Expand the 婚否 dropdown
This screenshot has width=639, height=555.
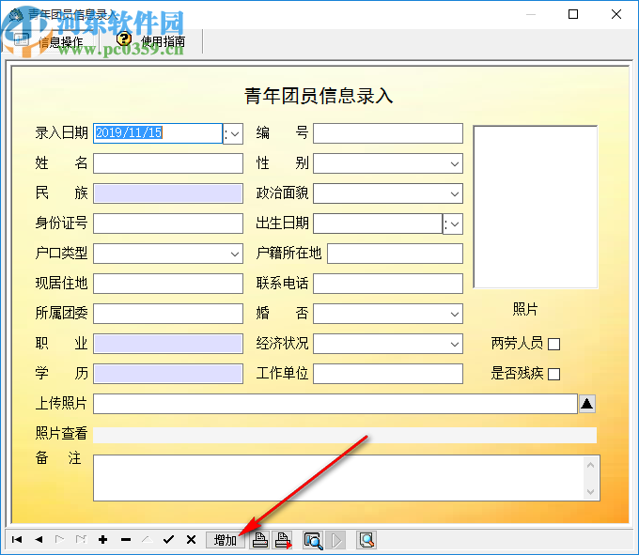pyautogui.click(x=455, y=314)
